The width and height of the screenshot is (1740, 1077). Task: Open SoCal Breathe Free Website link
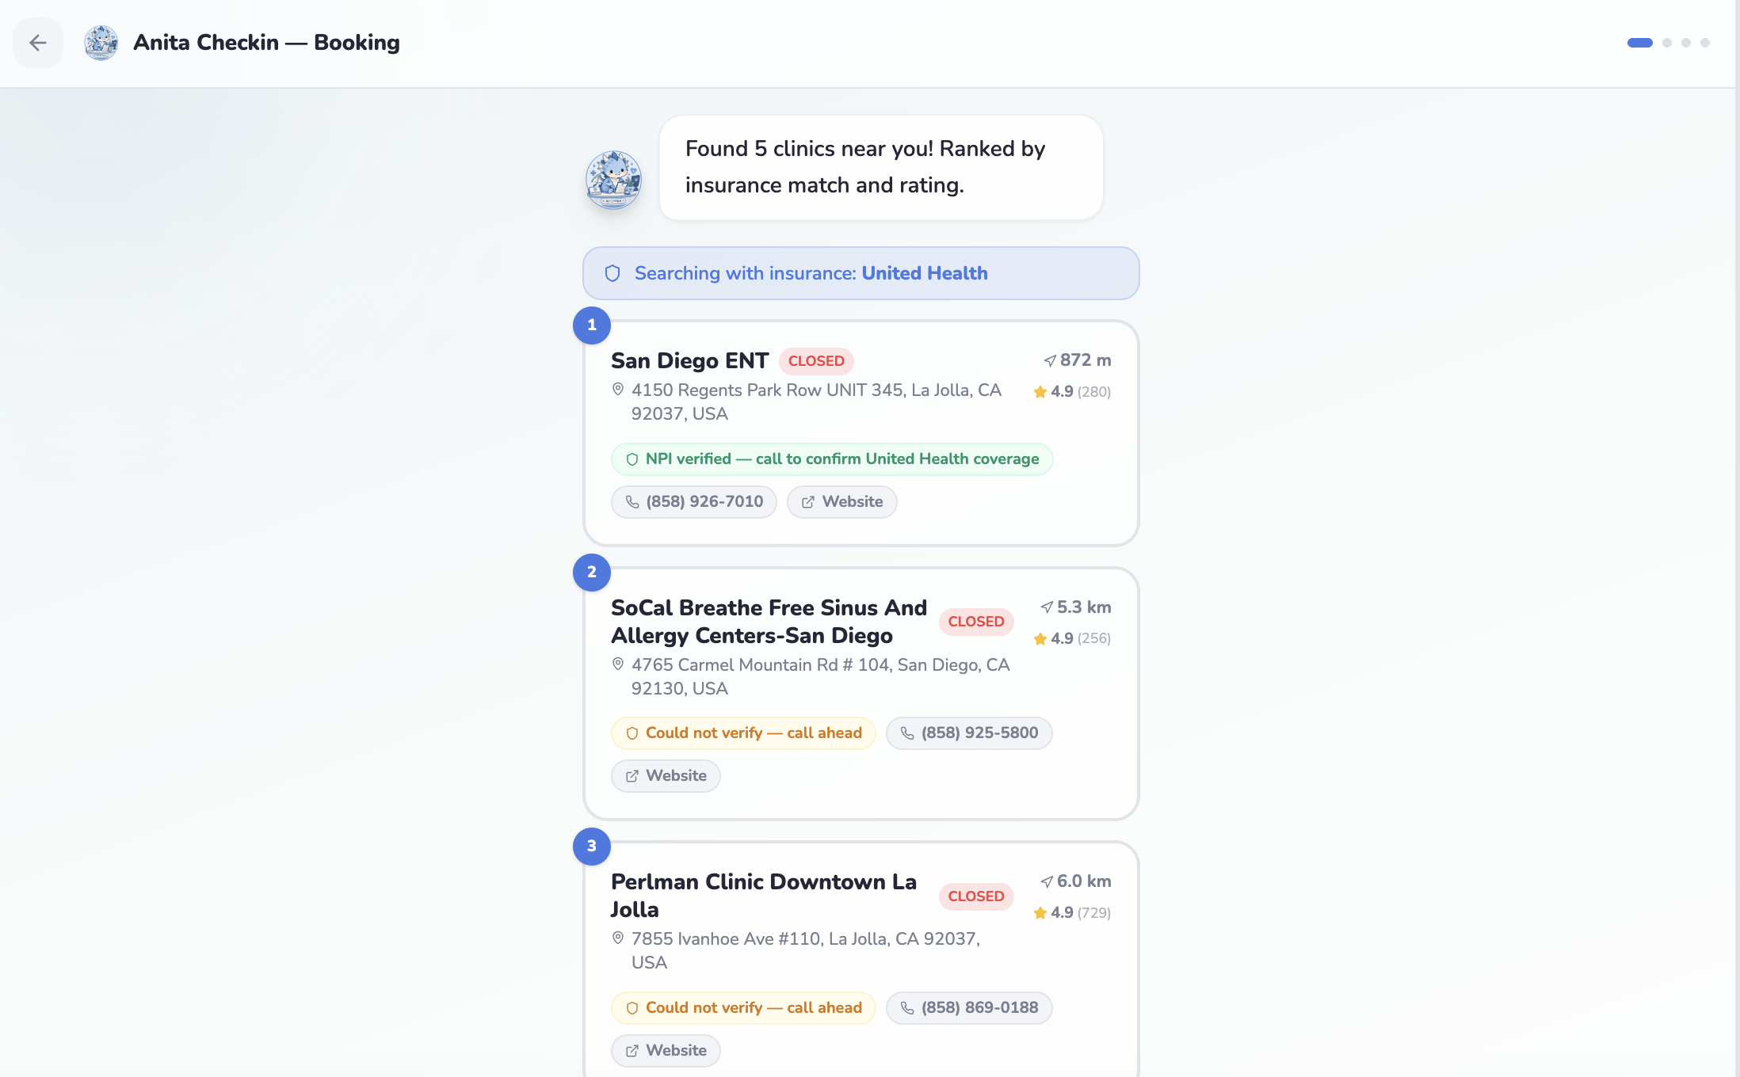click(666, 776)
